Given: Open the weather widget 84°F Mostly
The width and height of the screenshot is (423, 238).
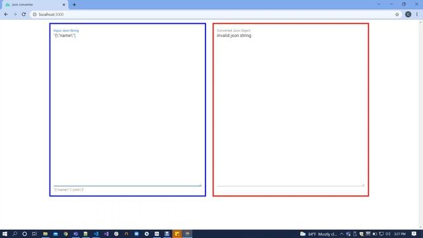Looking at the screenshot, I should pyautogui.click(x=319, y=234).
